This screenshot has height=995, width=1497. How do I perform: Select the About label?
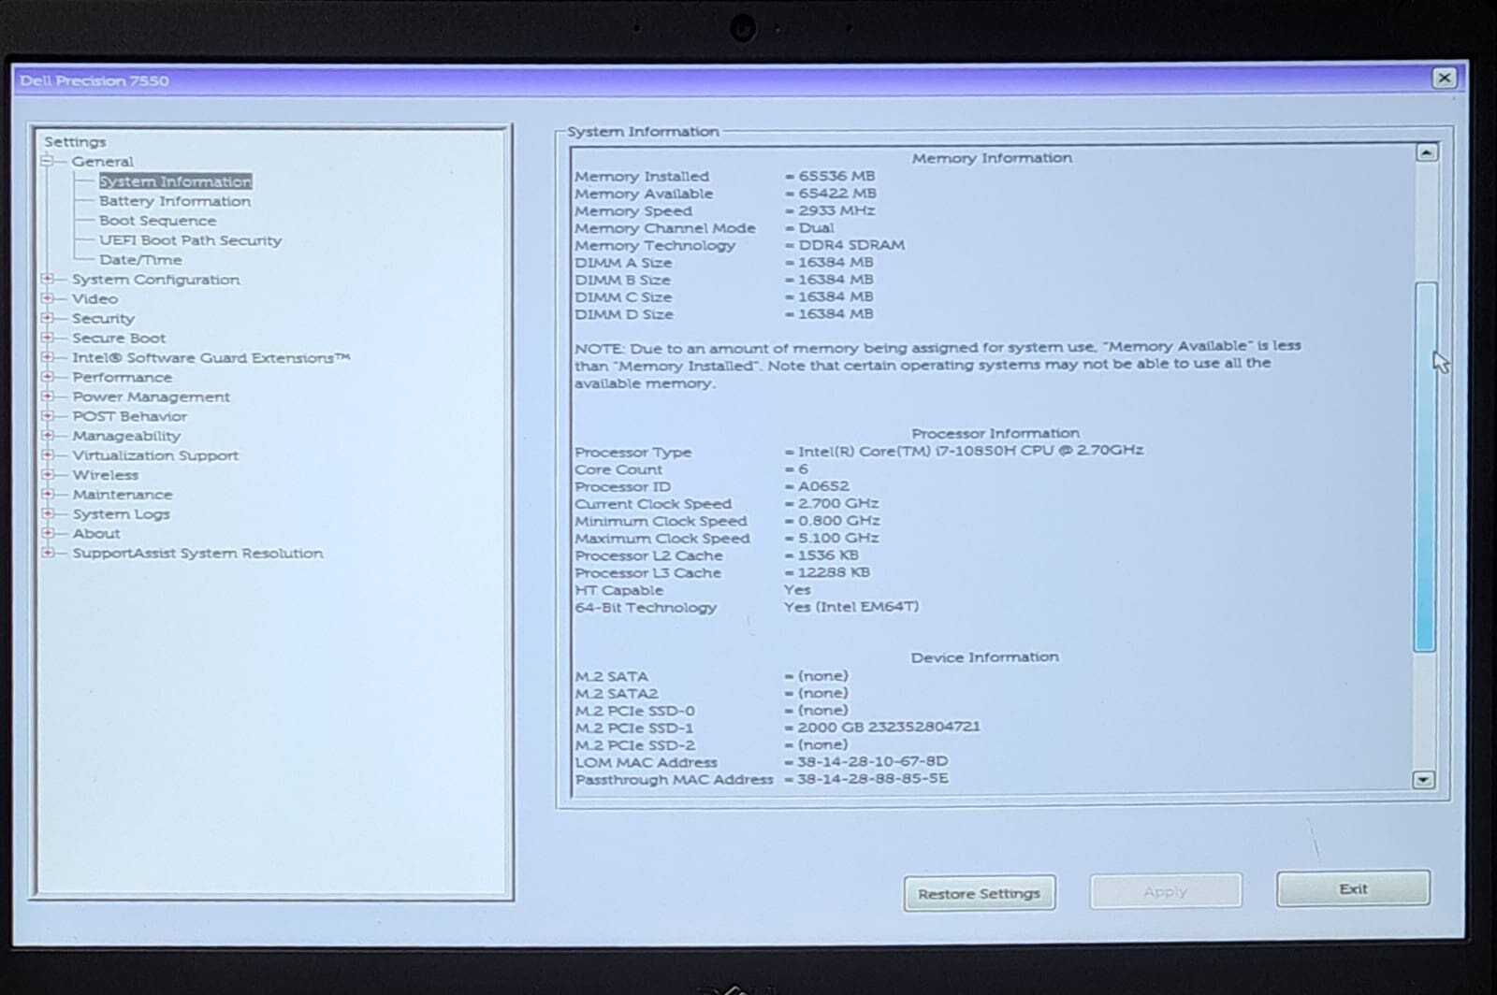point(96,534)
